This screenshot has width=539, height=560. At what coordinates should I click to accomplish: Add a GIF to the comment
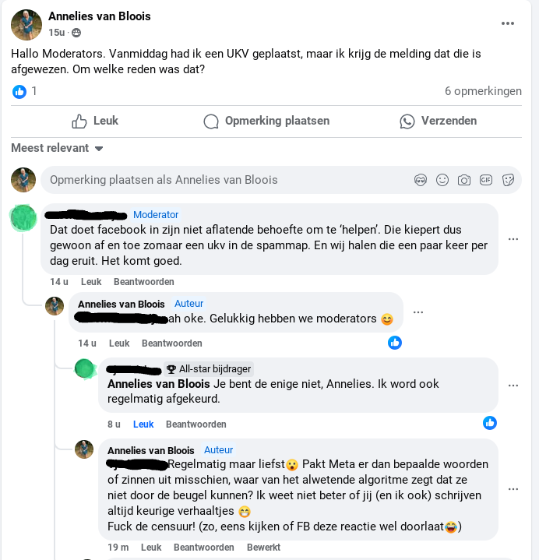[486, 180]
